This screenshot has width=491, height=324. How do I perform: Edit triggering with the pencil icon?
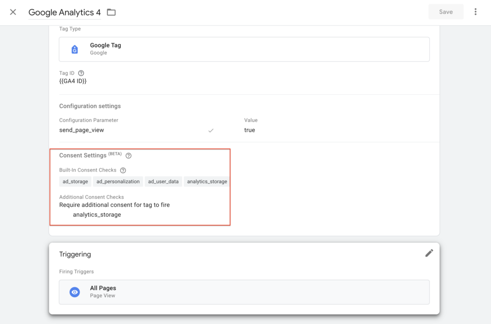point(429,253)
